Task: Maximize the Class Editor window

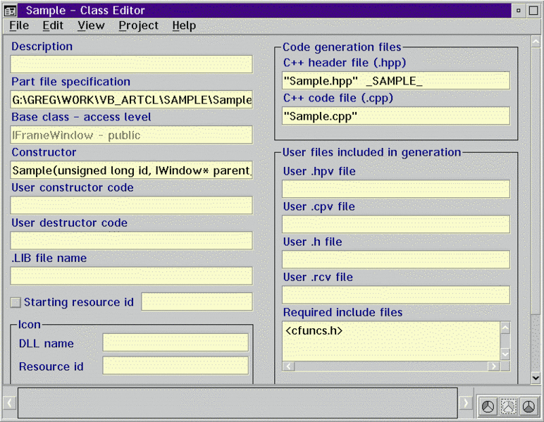Action: point(533,11)
